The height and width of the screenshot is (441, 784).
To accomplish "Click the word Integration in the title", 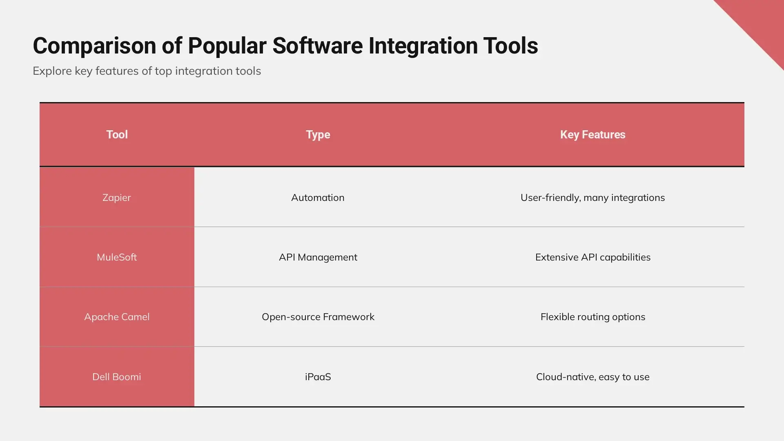I will [423, 46].
